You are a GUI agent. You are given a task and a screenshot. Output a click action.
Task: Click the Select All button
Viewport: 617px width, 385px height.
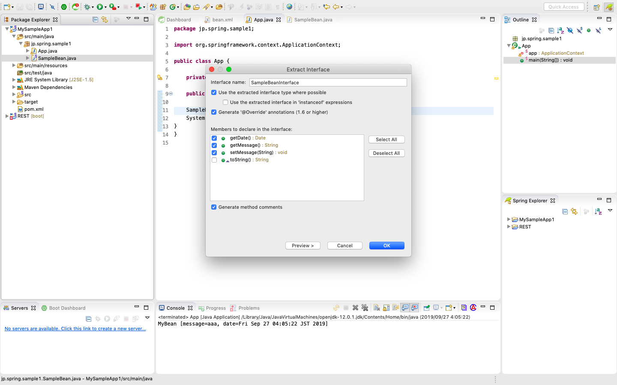click(x=386, y=139)
